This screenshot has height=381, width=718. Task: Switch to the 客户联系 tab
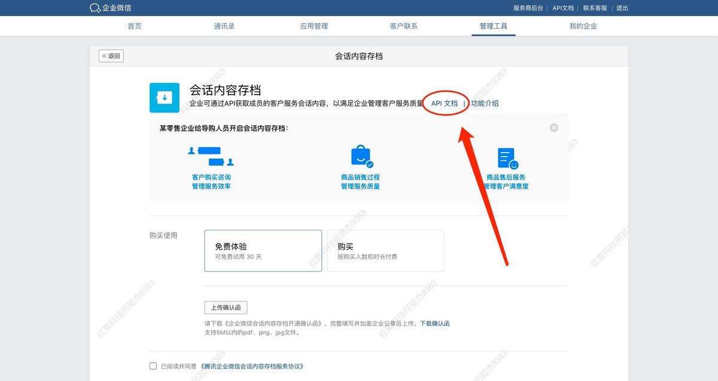[x=404, y=26]
